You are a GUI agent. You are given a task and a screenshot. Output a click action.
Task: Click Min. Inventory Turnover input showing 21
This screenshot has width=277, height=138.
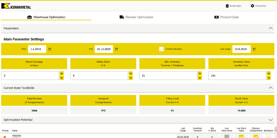tap(168, 76)
